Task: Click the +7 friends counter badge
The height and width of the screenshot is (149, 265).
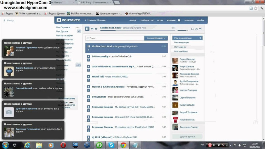Action: [x=79, y=31]
